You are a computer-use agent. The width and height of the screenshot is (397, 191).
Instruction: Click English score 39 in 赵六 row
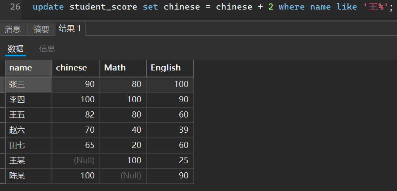pyautogui.click(x=170, y=130)
